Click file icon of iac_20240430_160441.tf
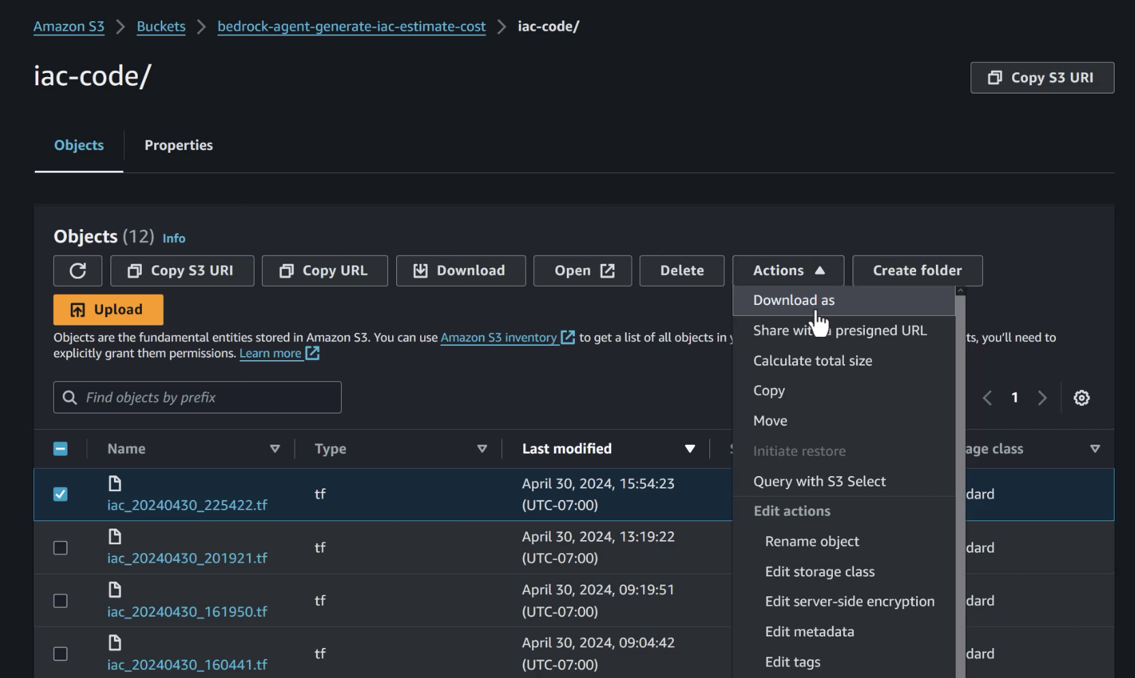Image resolution: width=1135 pixels, height=678 pixels. 115,643
